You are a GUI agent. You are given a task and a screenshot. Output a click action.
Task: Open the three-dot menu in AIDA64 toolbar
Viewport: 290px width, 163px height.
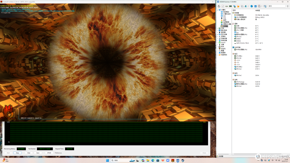click(288, 6)
